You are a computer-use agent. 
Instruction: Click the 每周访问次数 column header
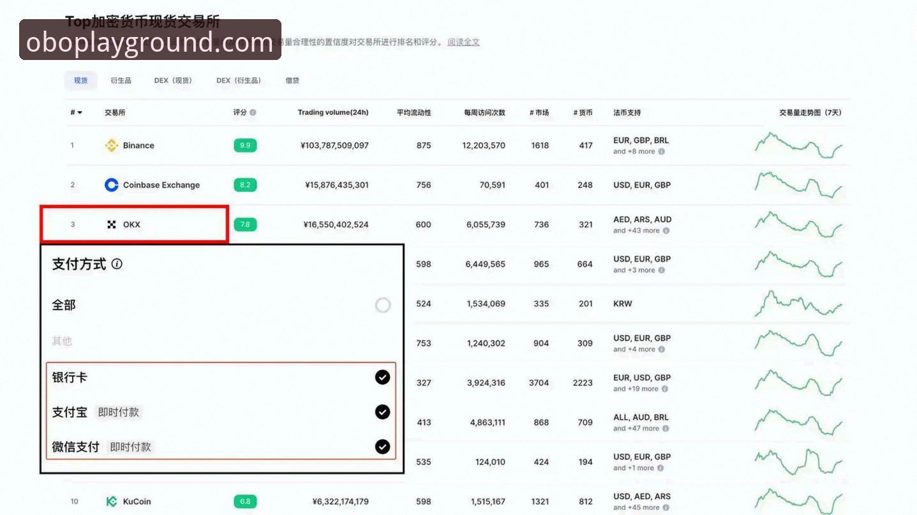(x=484, y=112)
